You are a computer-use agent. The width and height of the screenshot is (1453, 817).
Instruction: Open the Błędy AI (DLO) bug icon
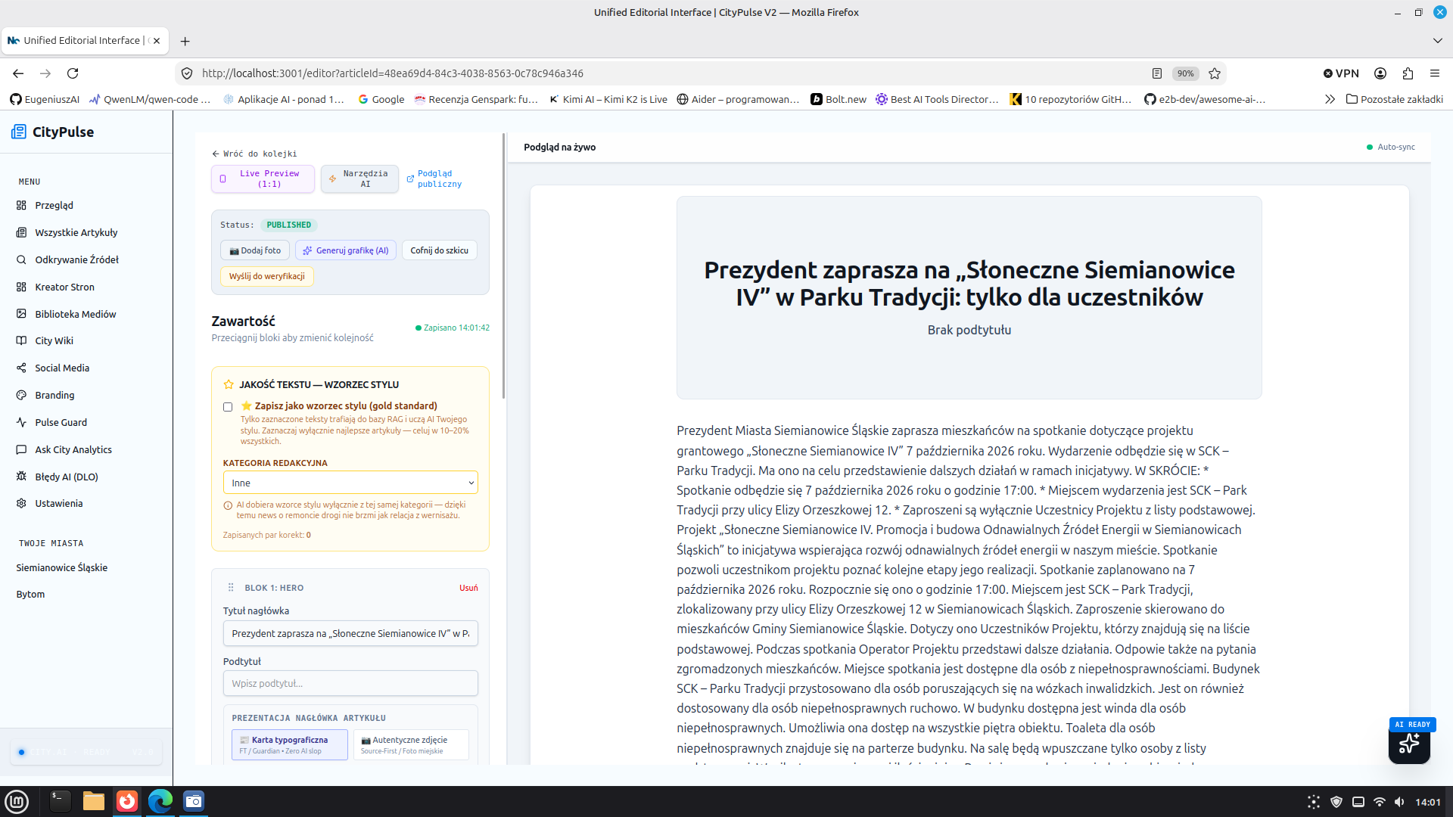(x=21, y=477)
